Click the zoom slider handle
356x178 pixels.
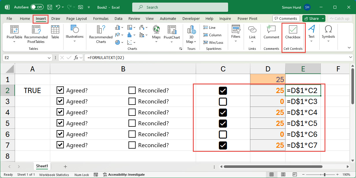[x=325, y=175]
